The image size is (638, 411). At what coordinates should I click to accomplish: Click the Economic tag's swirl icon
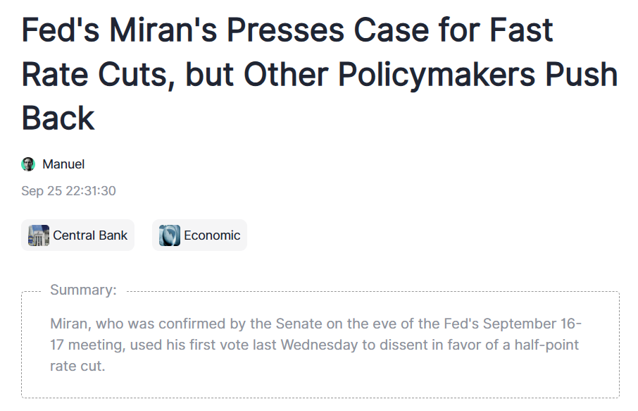[170, 235]
